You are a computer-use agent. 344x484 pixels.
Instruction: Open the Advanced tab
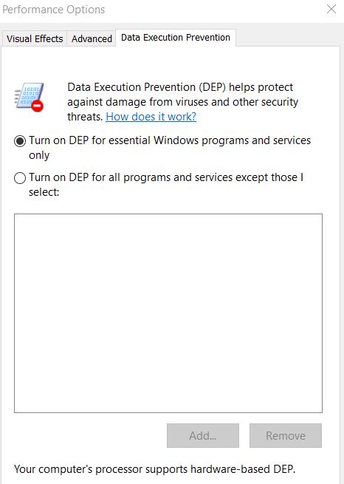click(92, 39)
